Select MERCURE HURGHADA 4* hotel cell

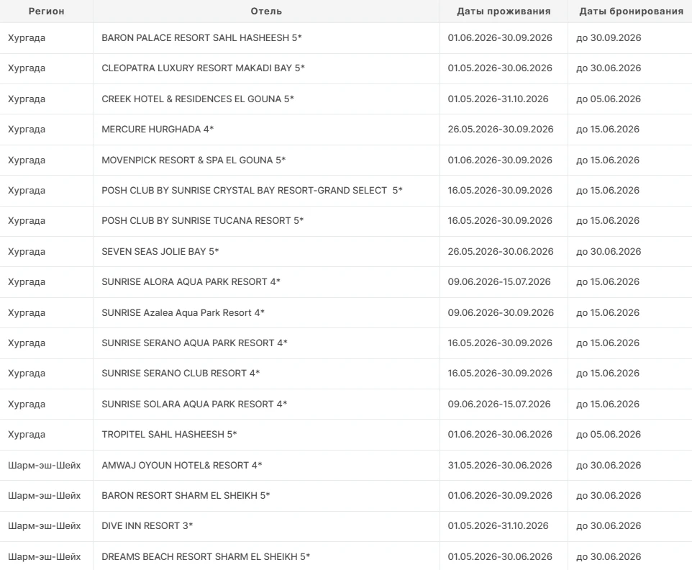click(x=158, y=130)
